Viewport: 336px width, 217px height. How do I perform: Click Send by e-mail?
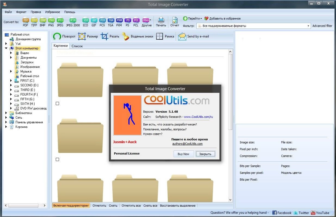click(193, 36)
